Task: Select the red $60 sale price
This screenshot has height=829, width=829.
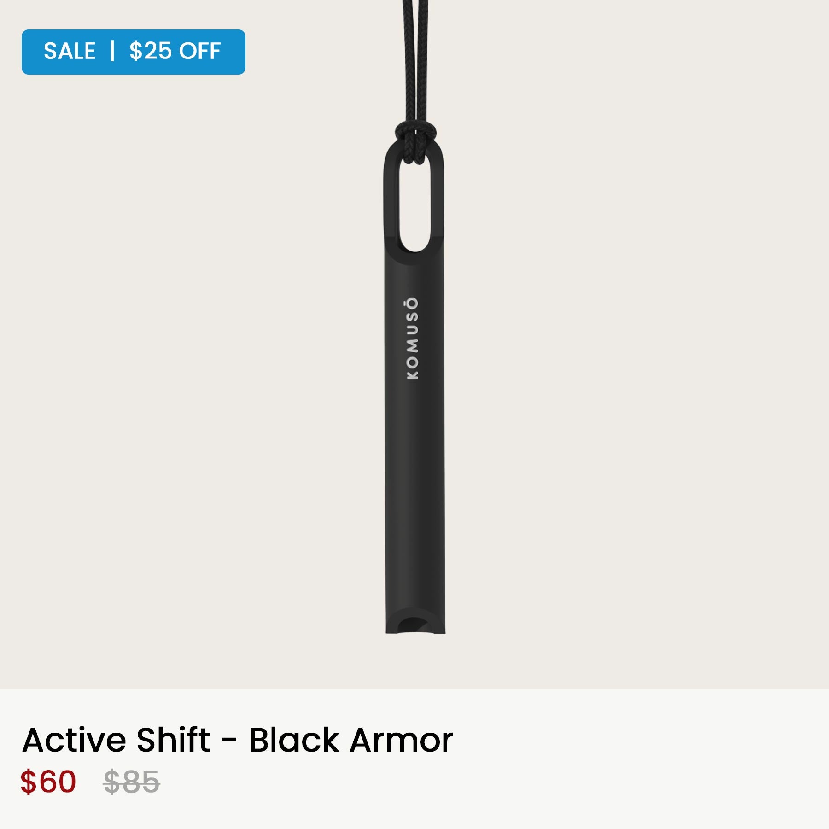Action: coord(48,782)
